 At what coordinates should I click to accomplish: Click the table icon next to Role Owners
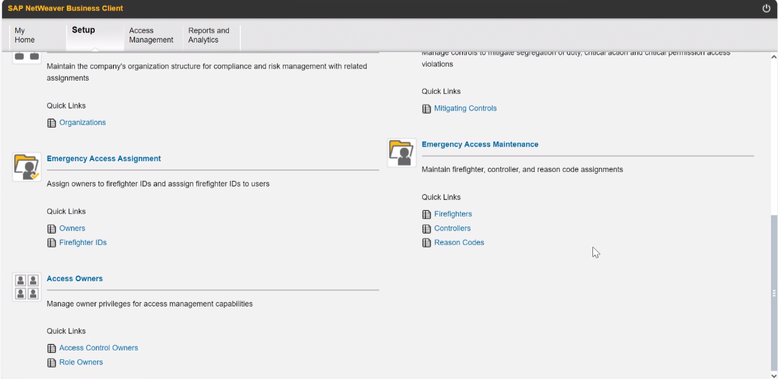[51, 362]
